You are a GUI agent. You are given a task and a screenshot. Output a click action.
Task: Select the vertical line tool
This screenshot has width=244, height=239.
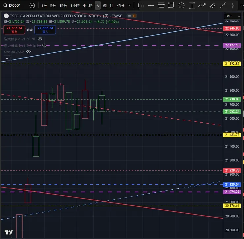[x=233, y=6]
